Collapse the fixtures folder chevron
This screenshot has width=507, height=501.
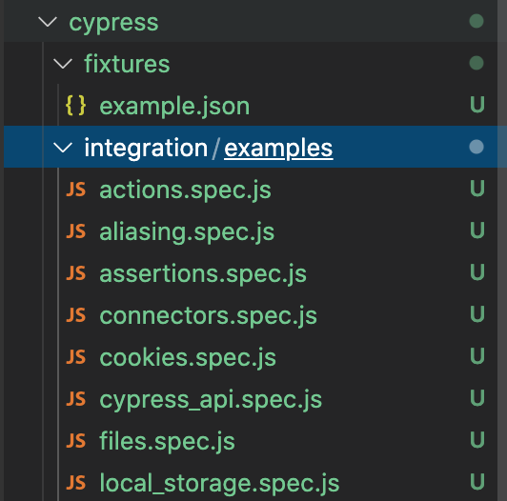click(x=62, y=64)
